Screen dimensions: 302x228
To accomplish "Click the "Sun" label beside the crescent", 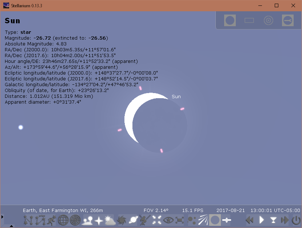I will (176, 97).
